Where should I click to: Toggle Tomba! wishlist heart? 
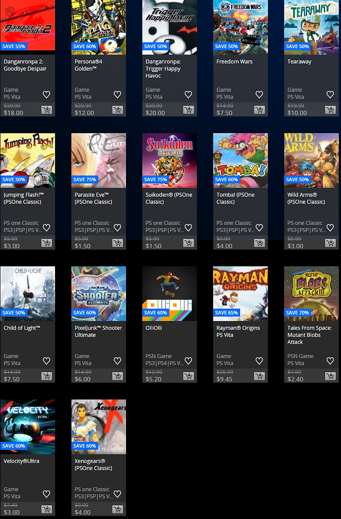point(260,228)
